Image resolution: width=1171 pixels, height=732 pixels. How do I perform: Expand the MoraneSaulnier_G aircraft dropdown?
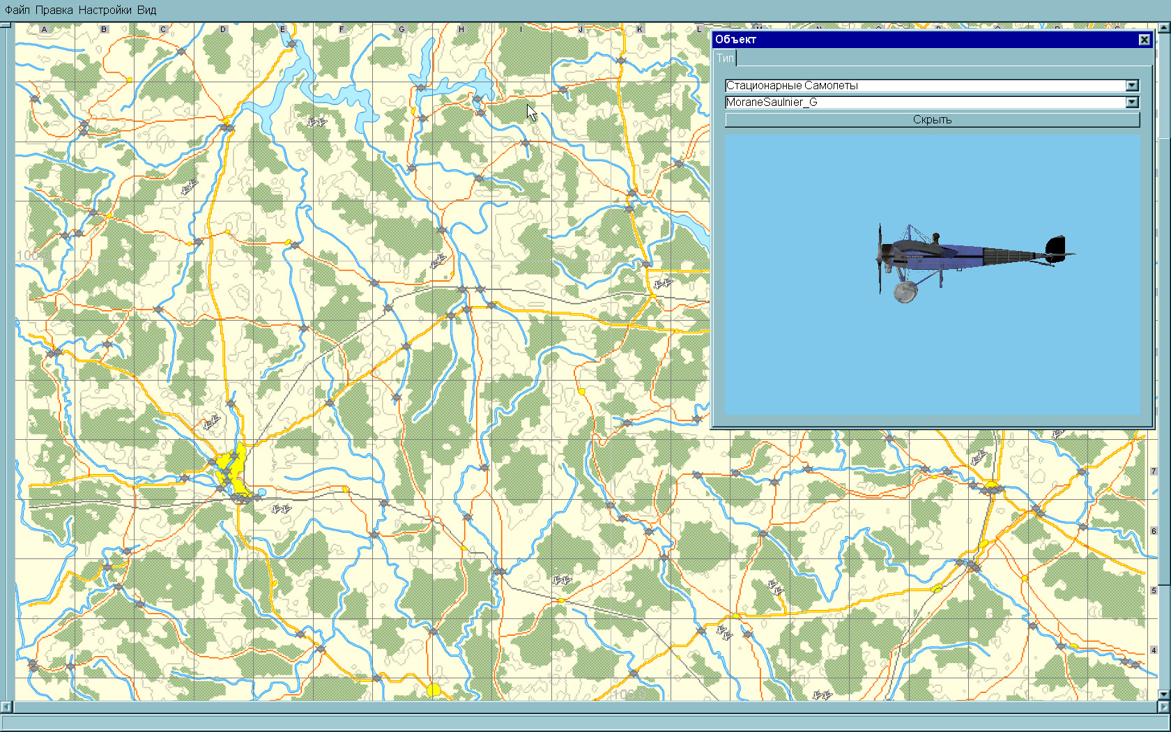pyautogui.click(x=1132, y=102)
